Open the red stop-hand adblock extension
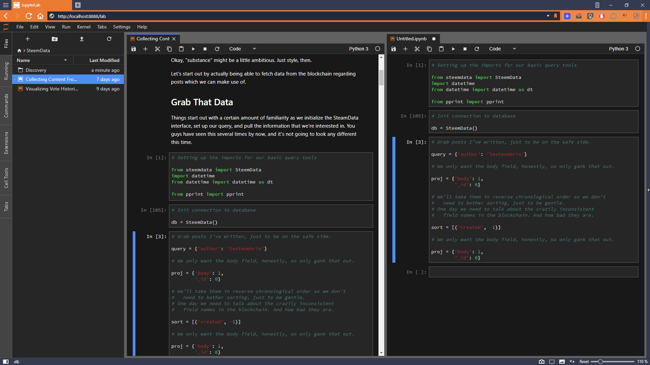This screenshot has height=365, width=650. [602, 16]
